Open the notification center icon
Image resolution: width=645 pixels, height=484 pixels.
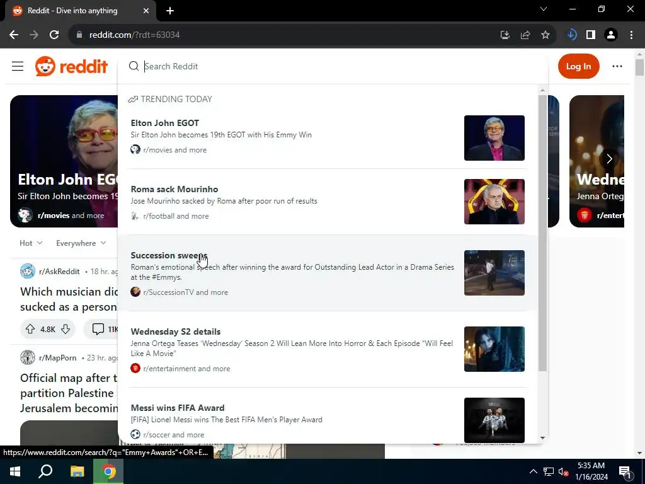[x=625, y=471]
